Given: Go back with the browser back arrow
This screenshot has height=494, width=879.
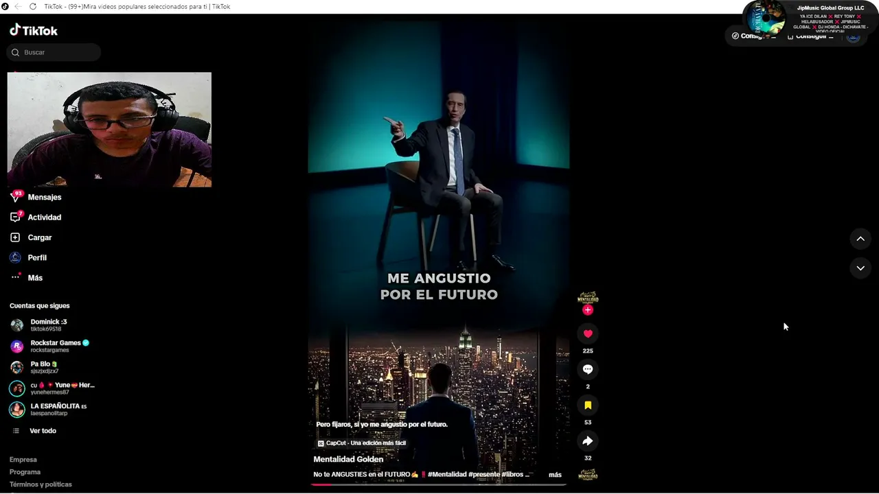Looking at the screenshot, I should click(17, 6).
